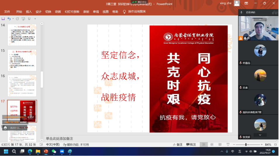Click the thumbnail panel scrollbar handle
This screenshot has width=279, height=156.
click(x=42, y=79)
